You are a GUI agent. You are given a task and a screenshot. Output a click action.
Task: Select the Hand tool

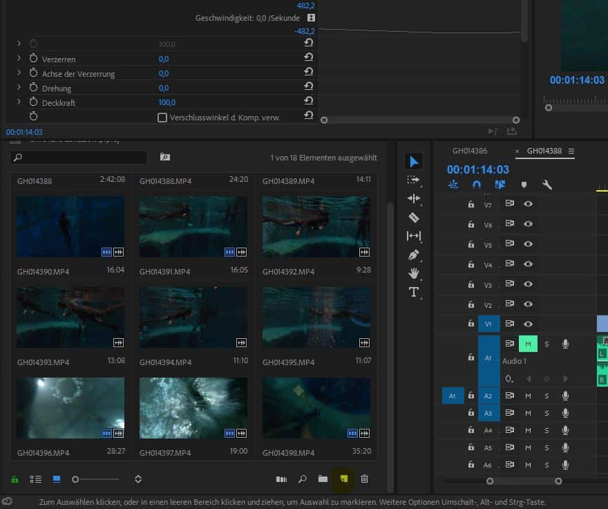coord(413,273)
